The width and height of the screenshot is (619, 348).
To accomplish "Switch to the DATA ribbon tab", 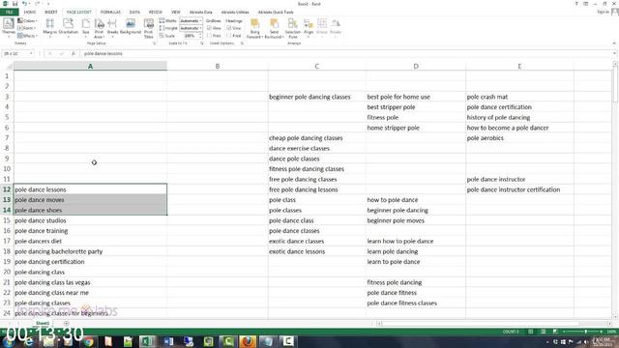I will 134,13.
